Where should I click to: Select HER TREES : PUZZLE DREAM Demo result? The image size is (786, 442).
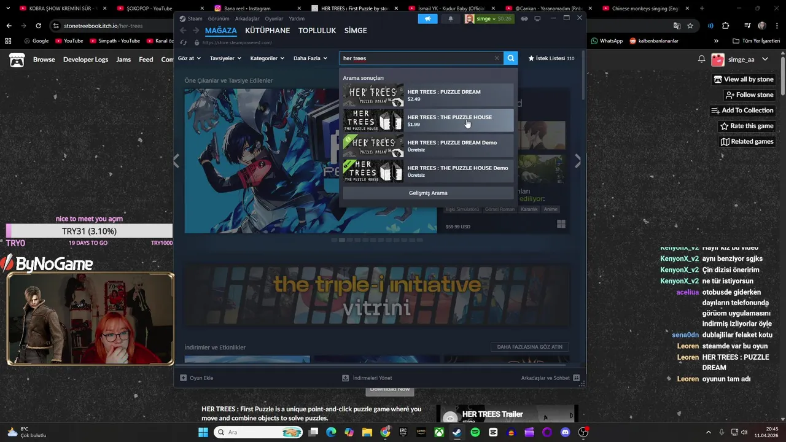click(428, 145)
